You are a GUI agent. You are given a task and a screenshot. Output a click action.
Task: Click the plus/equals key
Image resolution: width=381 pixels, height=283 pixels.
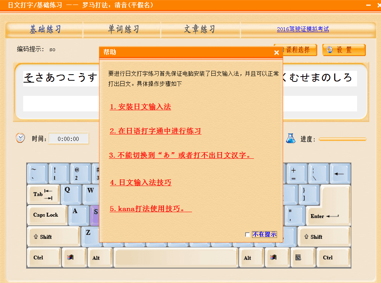coord(297,173)
